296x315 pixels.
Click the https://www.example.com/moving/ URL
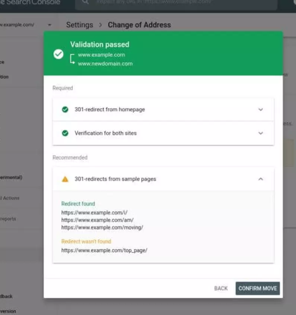point(102,227)
